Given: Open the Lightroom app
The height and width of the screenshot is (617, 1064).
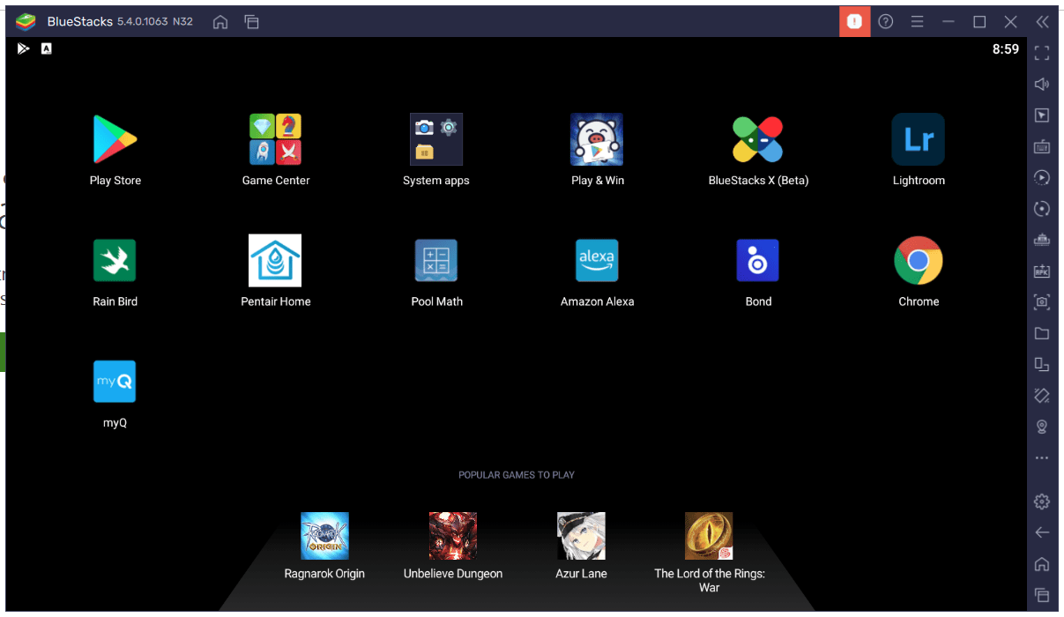Looking at the screenshot, I should (919, 139).
